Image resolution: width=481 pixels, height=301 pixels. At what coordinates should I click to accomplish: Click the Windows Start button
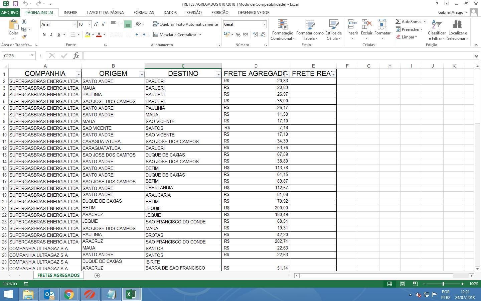point(8,294)
